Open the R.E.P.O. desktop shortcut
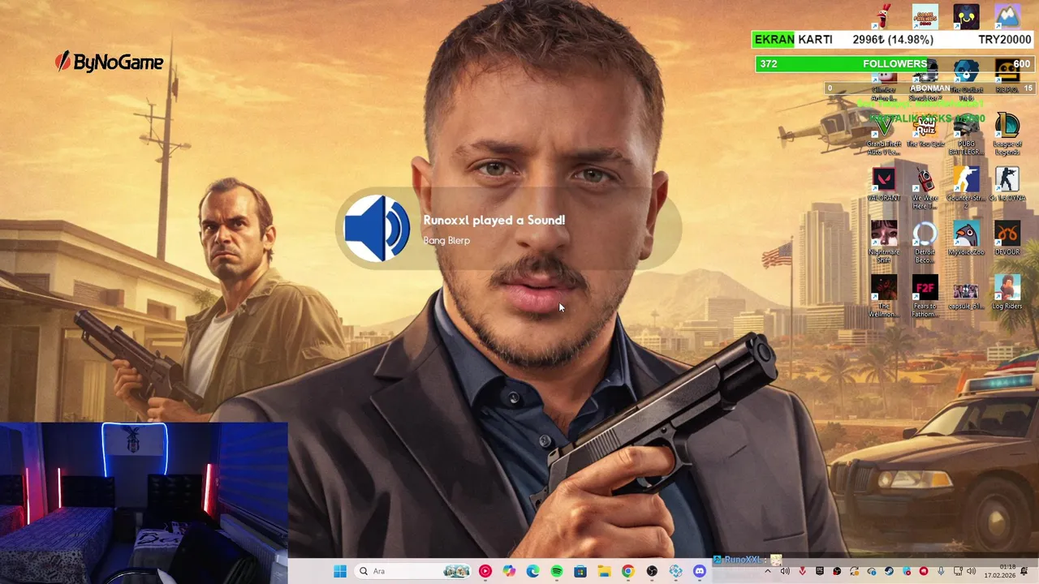Screen dimensions: 1039x584 tap(1007, 77)
